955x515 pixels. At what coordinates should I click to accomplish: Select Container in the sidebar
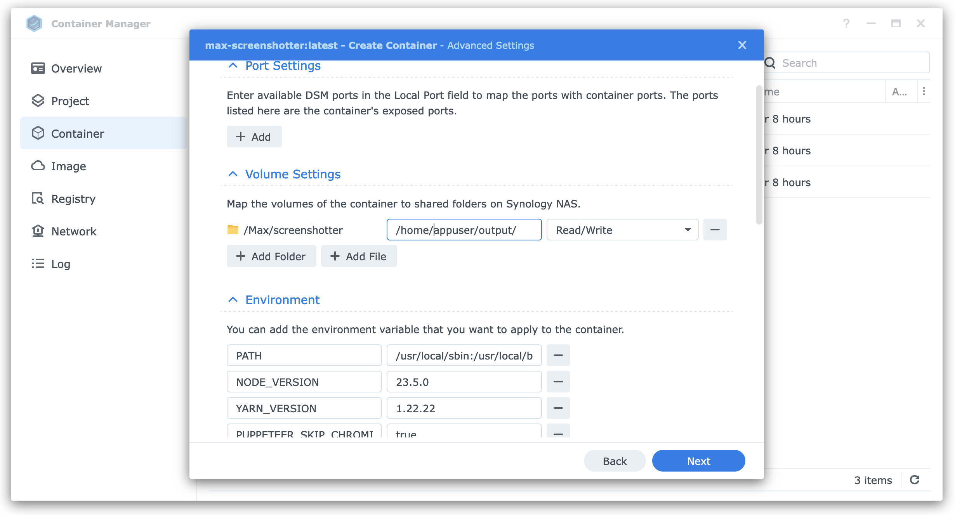[104, 133]
